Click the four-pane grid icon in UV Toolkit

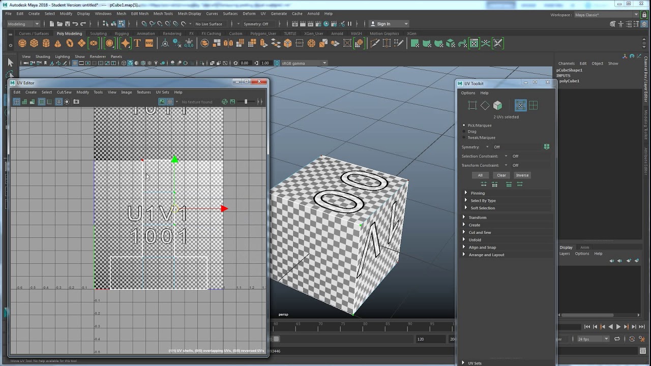(533, 105)
